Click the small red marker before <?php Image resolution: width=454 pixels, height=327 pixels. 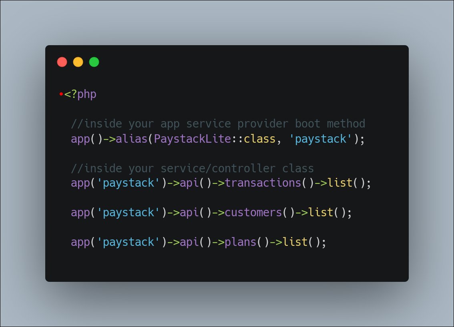(x=61, y=94)
